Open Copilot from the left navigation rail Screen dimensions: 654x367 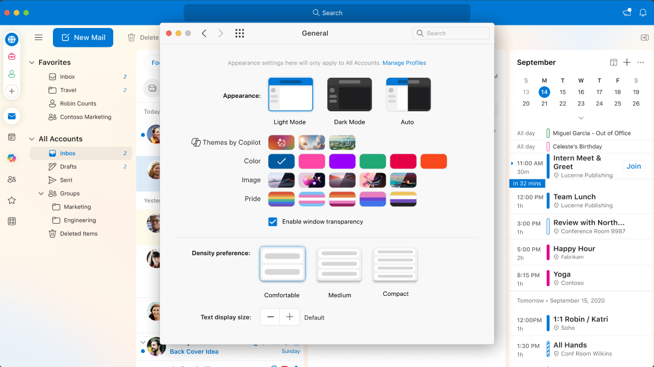point(12,158)
